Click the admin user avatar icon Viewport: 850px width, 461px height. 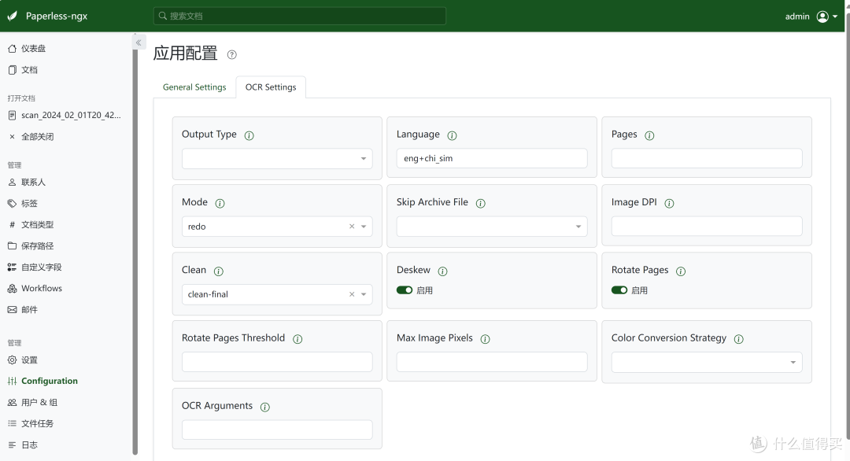(x=822, y=17)
